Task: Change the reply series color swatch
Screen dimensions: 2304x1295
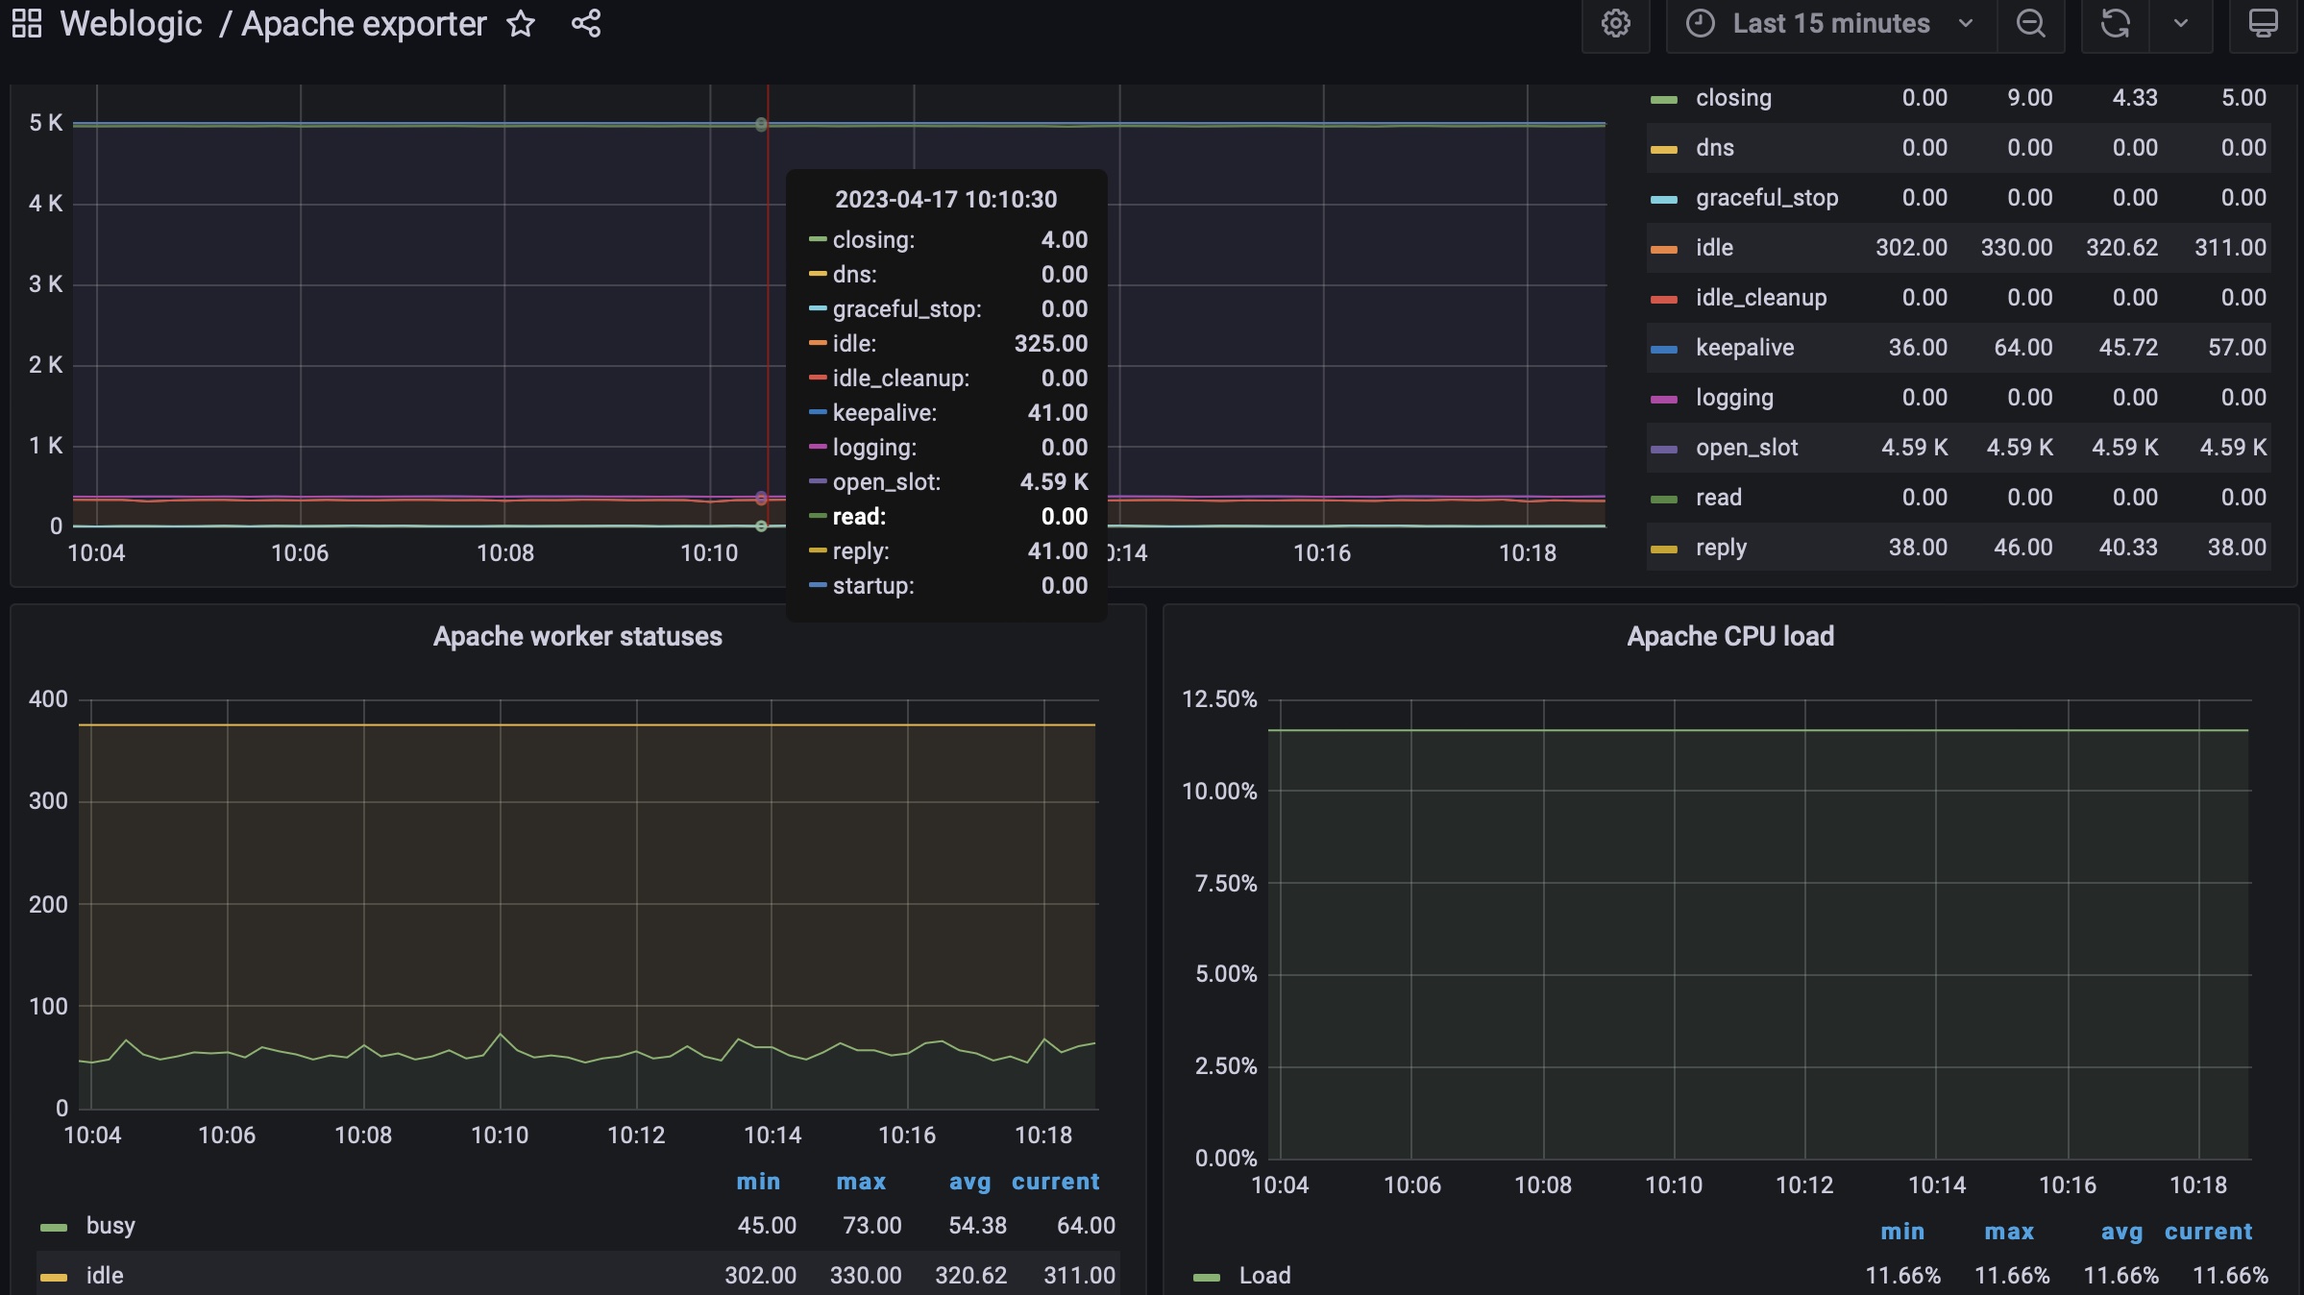Action: (x=1664, y=549)
